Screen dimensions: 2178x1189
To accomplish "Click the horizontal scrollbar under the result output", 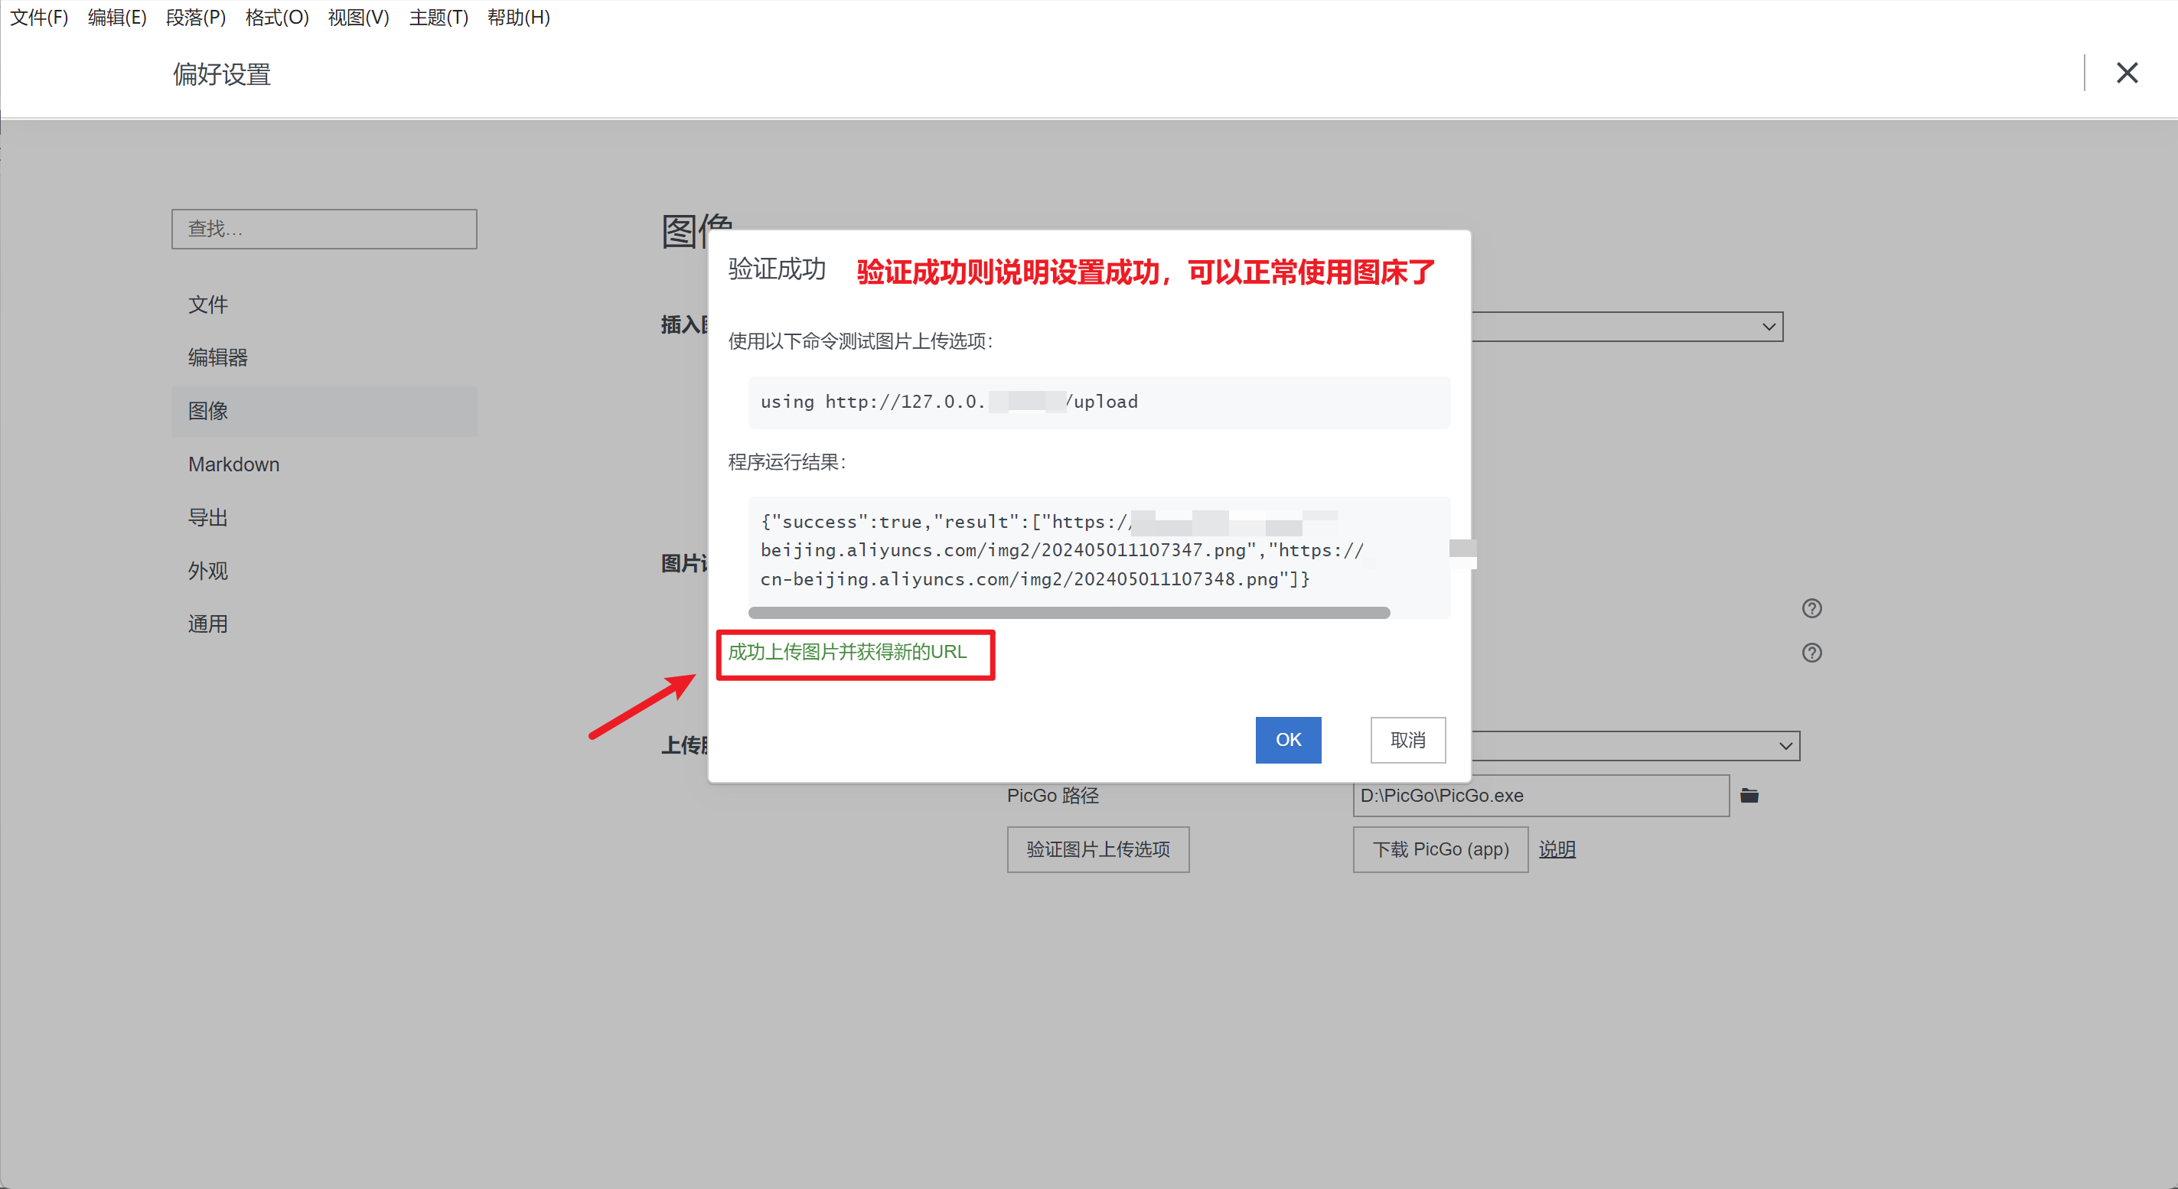I will click(x=1068, y=613).
